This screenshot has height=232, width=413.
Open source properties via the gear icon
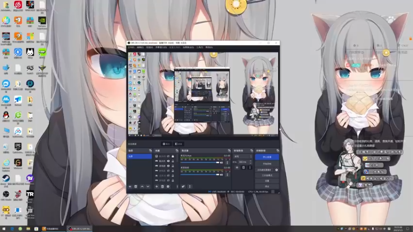click(x=168, y=187)
